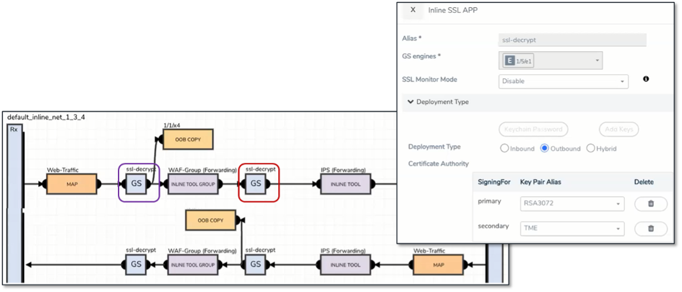Select the top-row Web-Traffic MAP node
This screenshot has height=292, width=682.
(71, 184)
